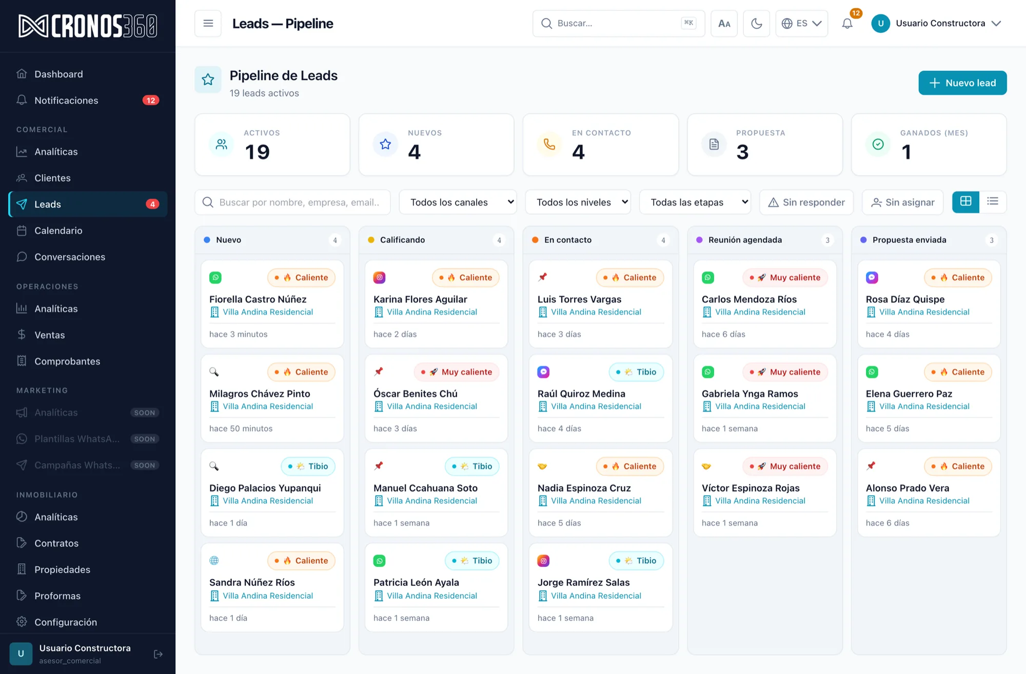Click the check icon in Ganados (Mes) card

pyautogui.click(x=878, y=145)
